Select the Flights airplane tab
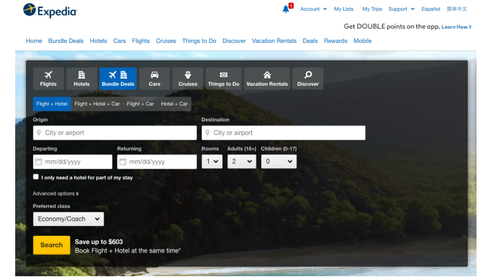The width and height of the screenshot is (481, 278). click(x=48, y=79)
